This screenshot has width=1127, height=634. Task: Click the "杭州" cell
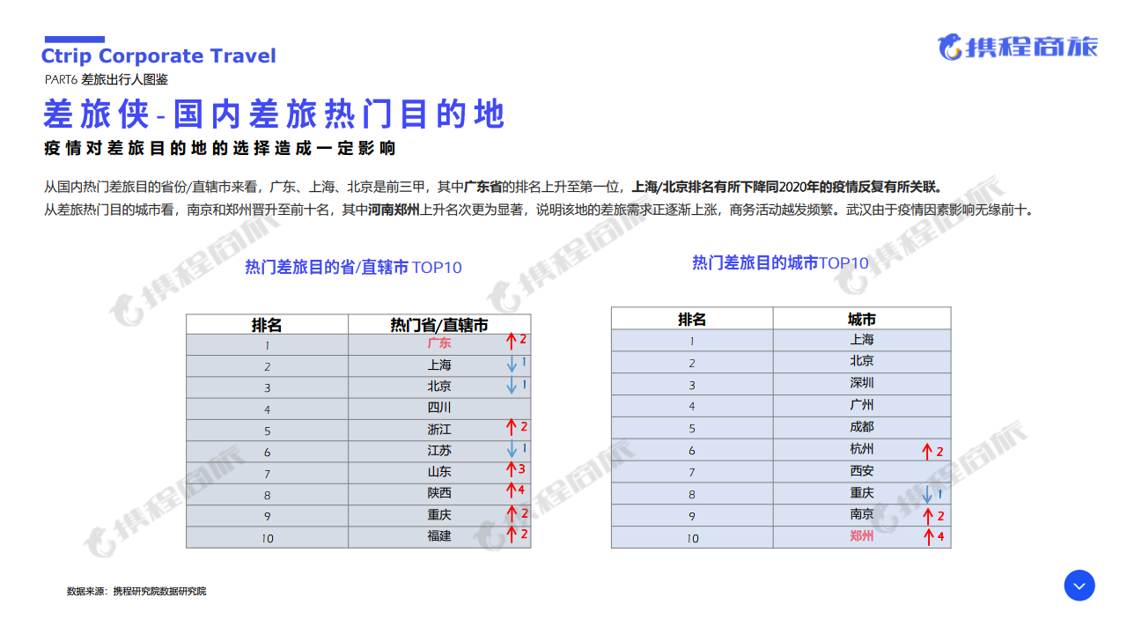tap(862, 449)
